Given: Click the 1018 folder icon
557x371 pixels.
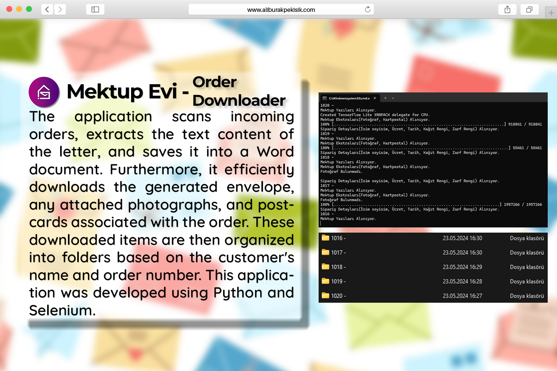Looking at the screenshot, I should (x=326, y=267).
